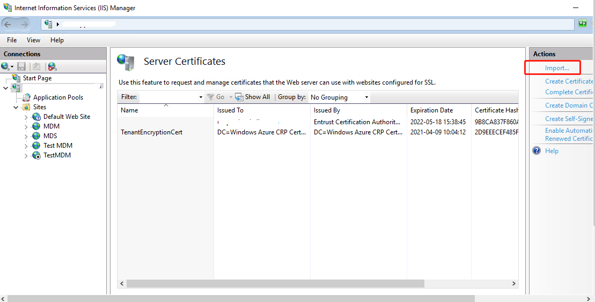The height and width of the screenshot is (302, 595).
Task: Click the Show All filter icon
Action: (239, 97)
